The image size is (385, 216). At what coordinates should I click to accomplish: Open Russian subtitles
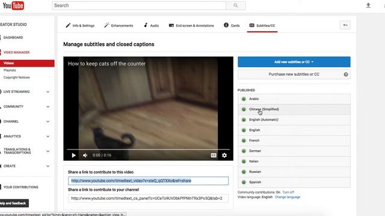pos(294,172)
